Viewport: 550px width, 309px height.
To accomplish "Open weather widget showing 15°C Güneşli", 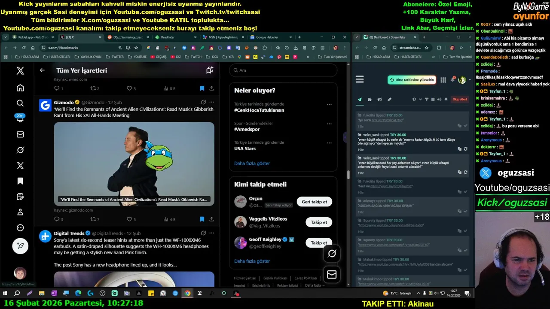I will coord(397,294).
